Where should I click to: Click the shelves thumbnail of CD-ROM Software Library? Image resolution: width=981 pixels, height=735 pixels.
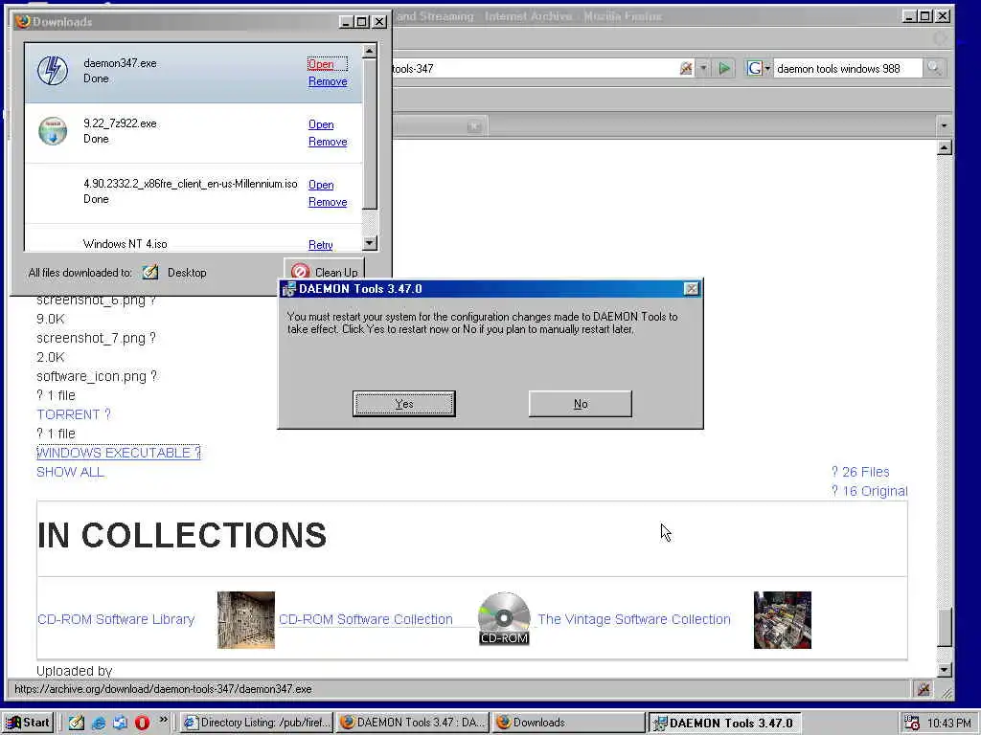coord(246,620)
